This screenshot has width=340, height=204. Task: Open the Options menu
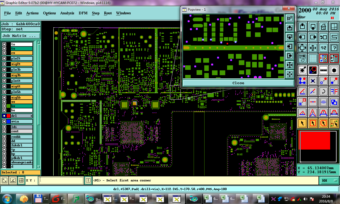[x=49, y=13]
